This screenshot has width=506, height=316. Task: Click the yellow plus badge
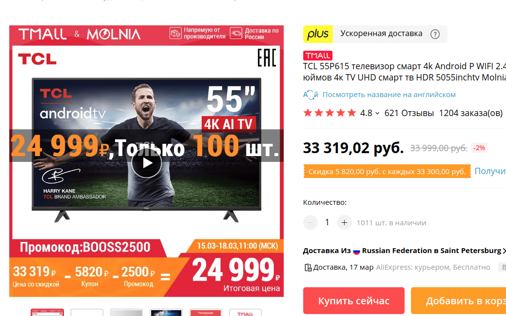pos(318,34)
